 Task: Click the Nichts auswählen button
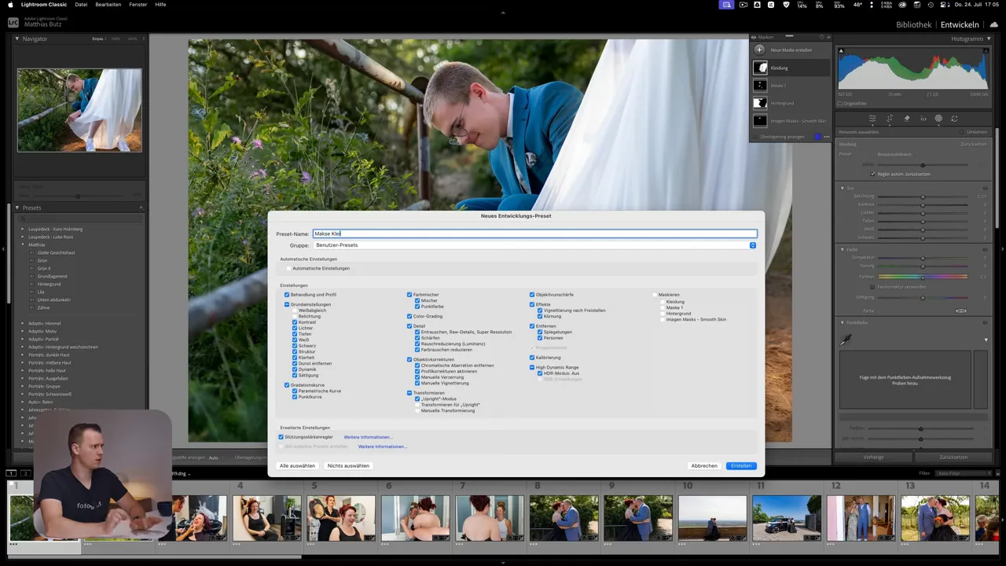348,465
